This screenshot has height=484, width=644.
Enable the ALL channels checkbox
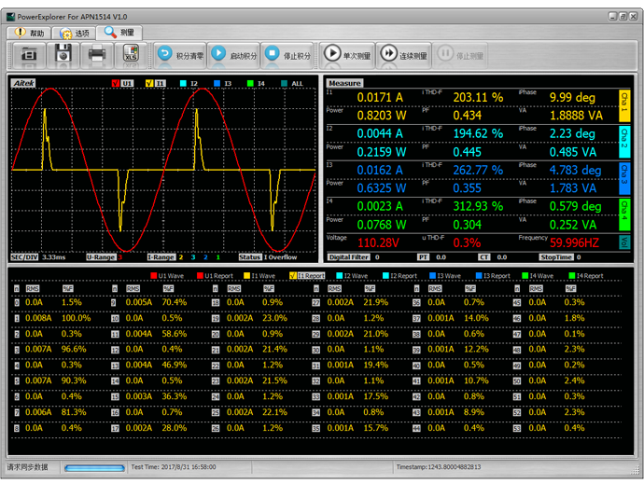click(286, 84)
